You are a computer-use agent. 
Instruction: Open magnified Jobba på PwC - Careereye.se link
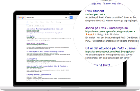click(107, 28)
